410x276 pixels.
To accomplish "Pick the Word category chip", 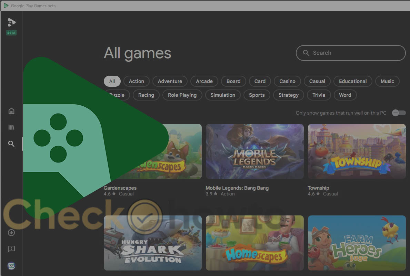I will point(345,95).
